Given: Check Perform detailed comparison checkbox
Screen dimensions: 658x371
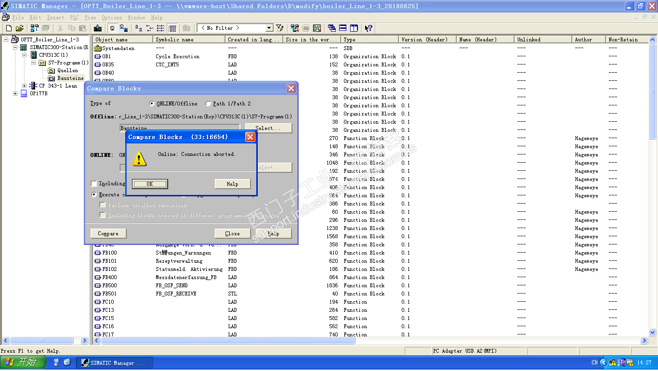Looking at the screenshot, I should 103,205.
